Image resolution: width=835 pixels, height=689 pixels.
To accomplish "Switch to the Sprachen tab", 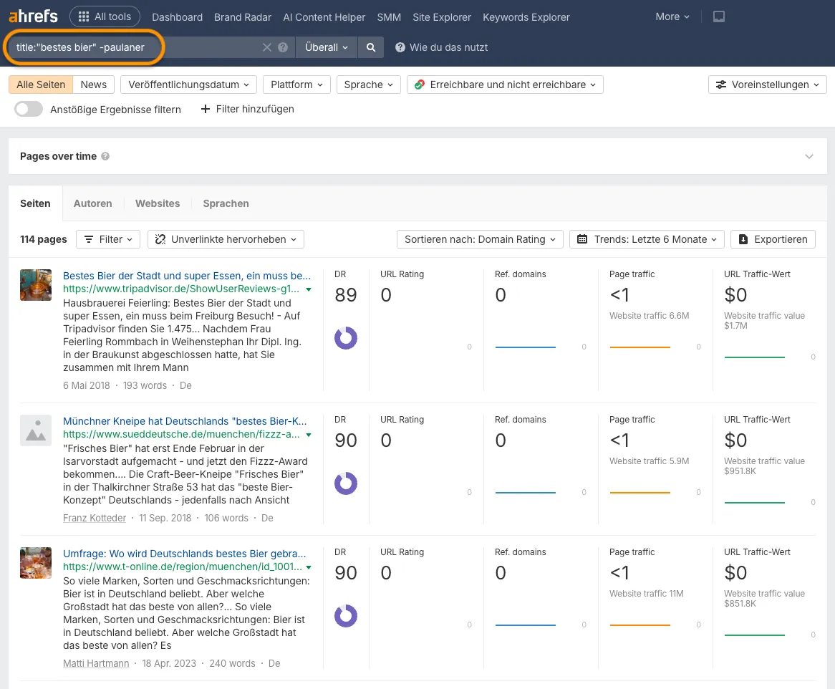I will coord(226,203).
